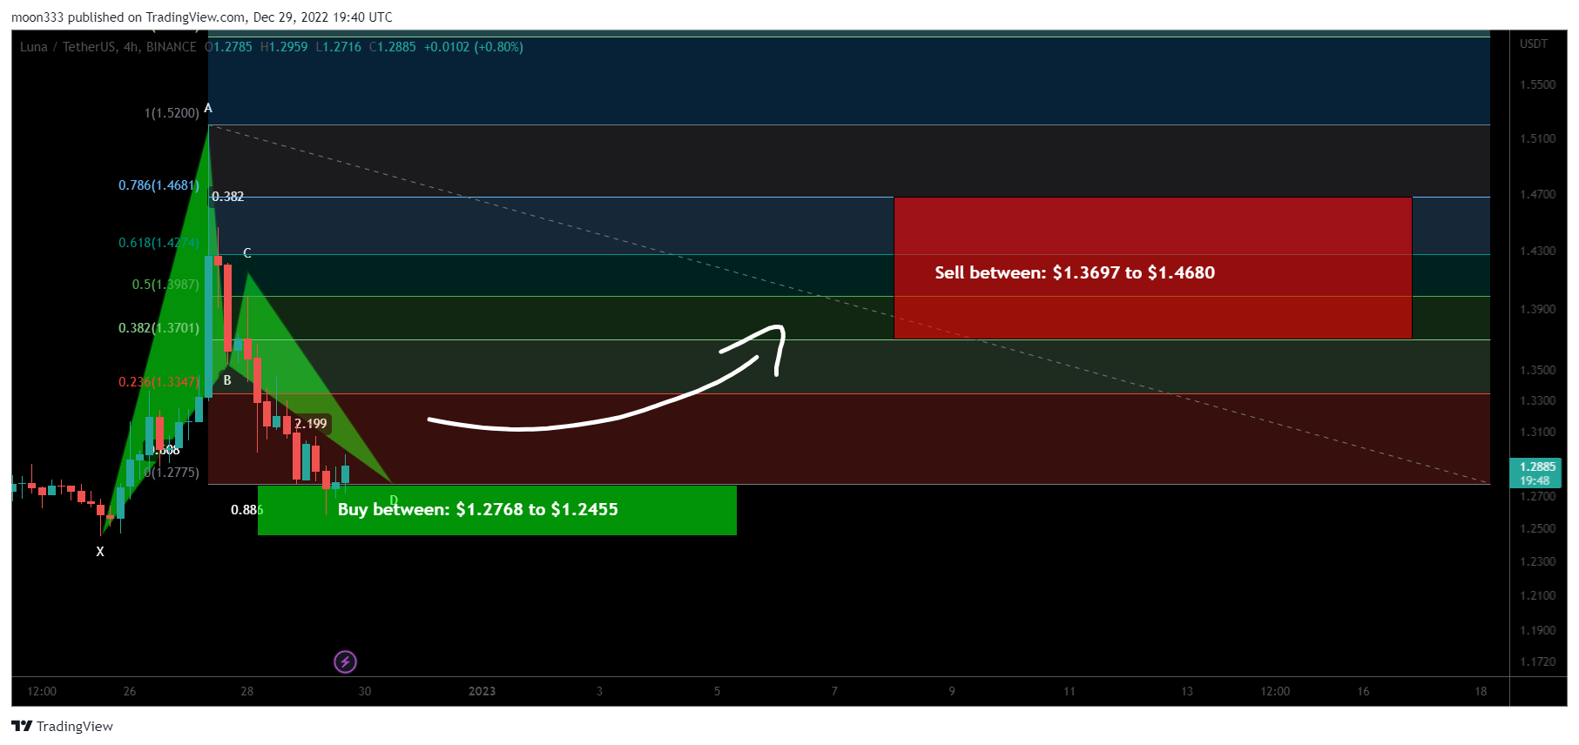Click the USDT currency label on price axis

tap(1534, 44)
